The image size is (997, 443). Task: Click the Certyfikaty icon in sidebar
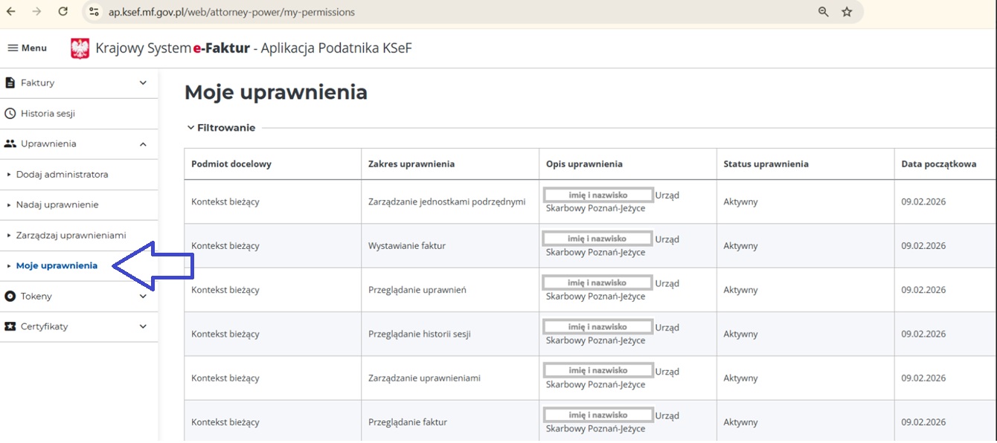coord(10,326)
